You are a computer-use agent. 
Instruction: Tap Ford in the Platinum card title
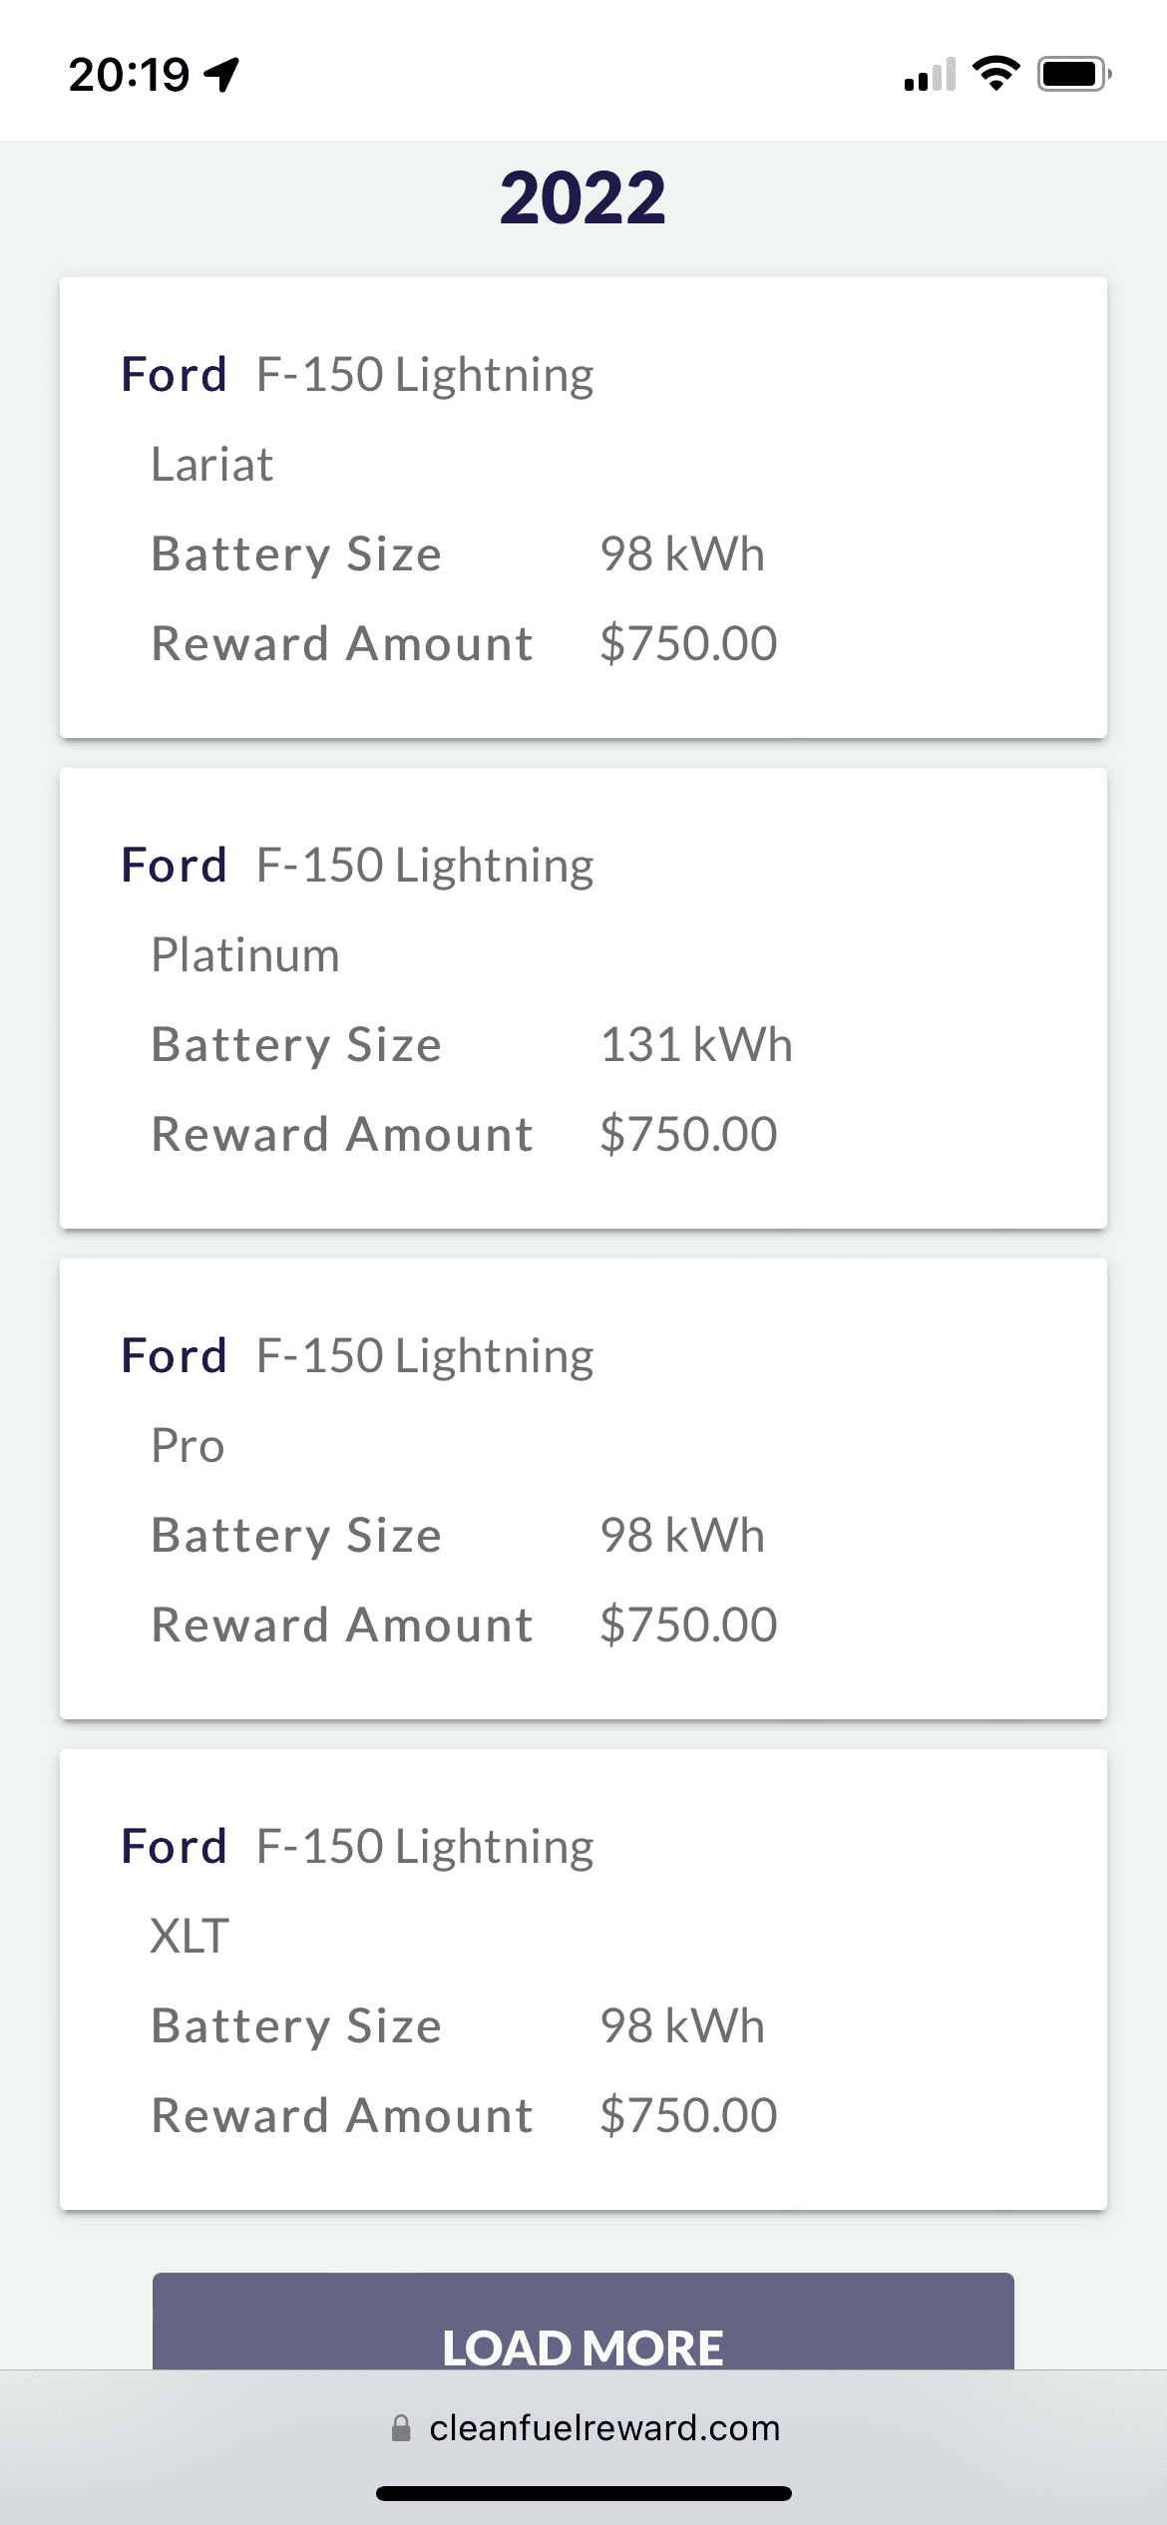pyautogui.click(x=175, y=866)
